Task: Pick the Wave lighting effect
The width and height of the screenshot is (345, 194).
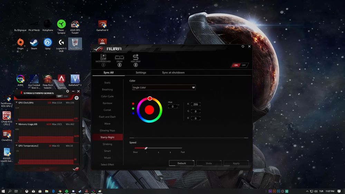Action: click(x=107, y=124)
